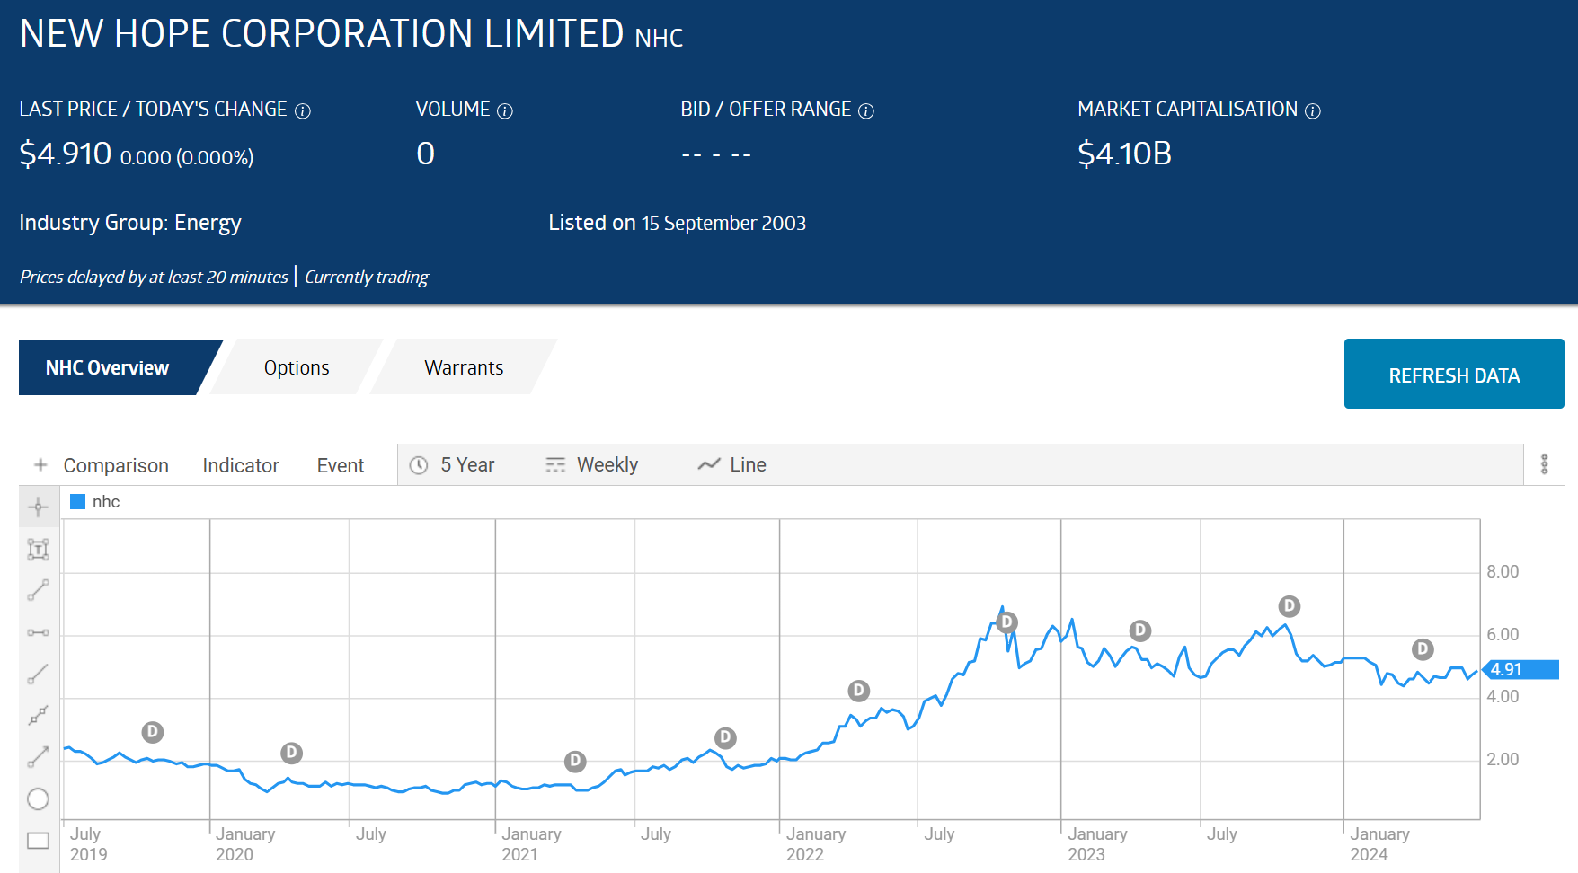Open the Indicator menu
Screen dimensions: 1578x873
(241, 465)
